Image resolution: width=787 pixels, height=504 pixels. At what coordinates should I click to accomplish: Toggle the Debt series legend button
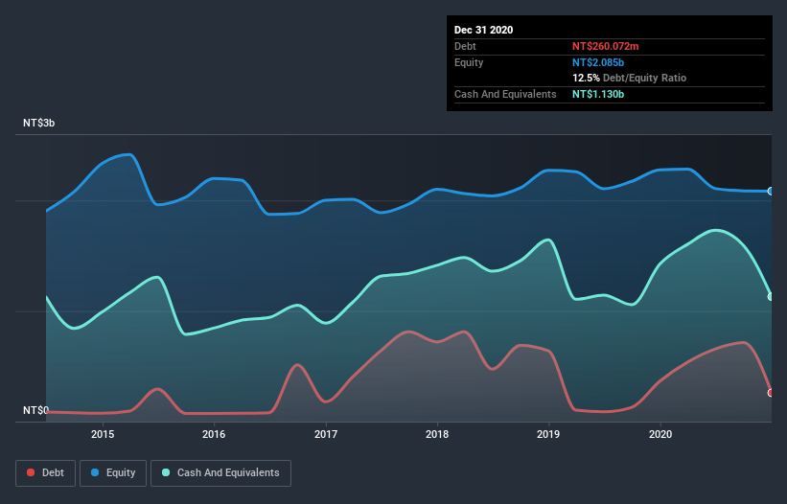pos(45,473)
